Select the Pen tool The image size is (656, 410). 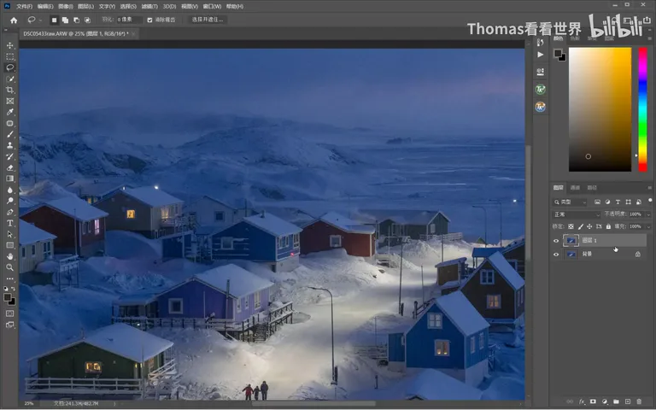pos(10,212)
